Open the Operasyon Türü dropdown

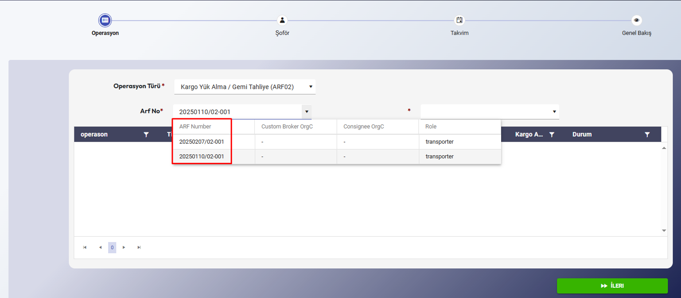tap(311, 87)
